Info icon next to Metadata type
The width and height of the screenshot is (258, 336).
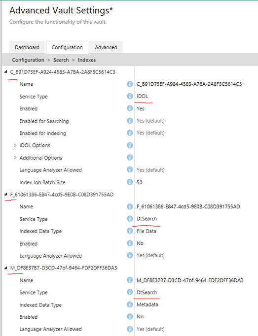coord(130,304)
